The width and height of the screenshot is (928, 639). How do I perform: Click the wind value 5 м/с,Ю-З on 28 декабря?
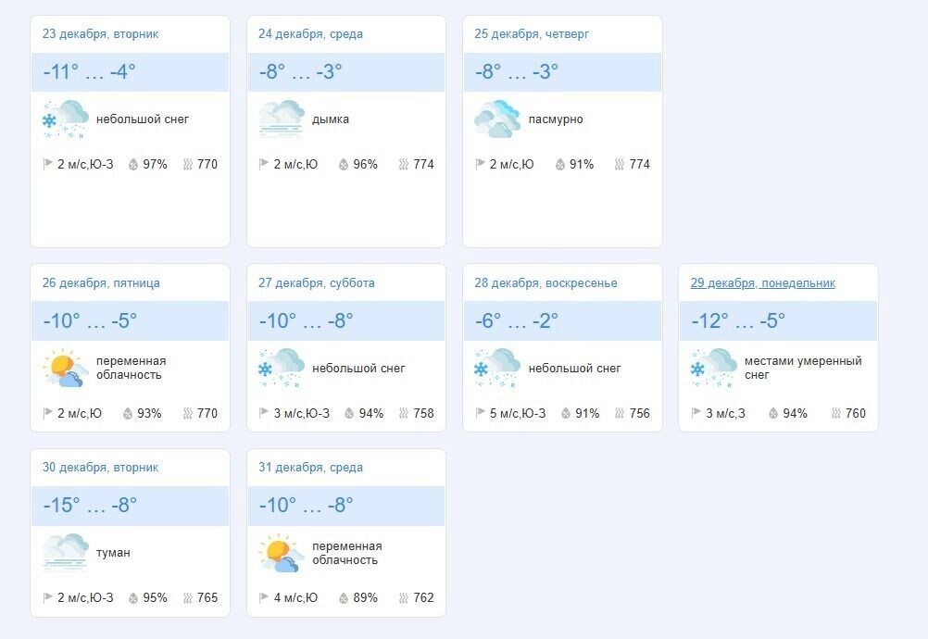[519, 413]
